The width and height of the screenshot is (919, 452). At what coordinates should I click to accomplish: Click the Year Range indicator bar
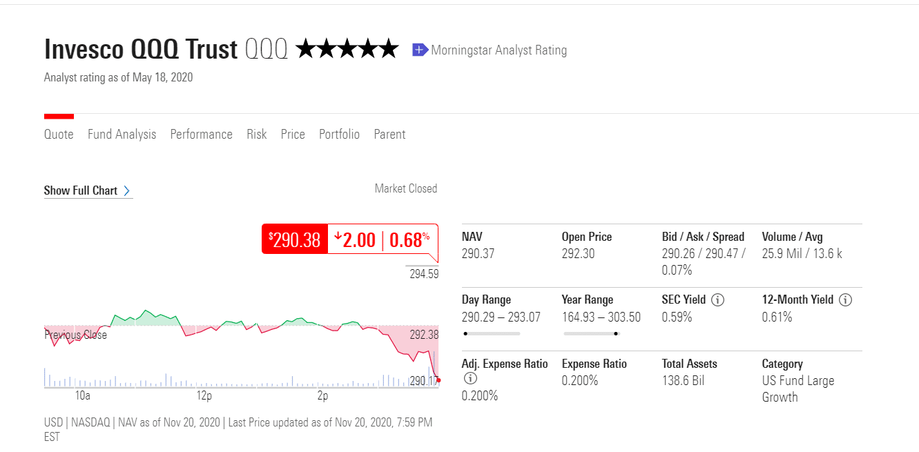pos(592,333)
